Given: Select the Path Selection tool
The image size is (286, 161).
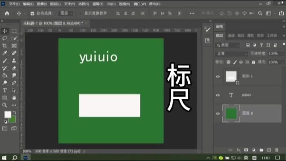Looking at the screenshot, I should (14, 90).
